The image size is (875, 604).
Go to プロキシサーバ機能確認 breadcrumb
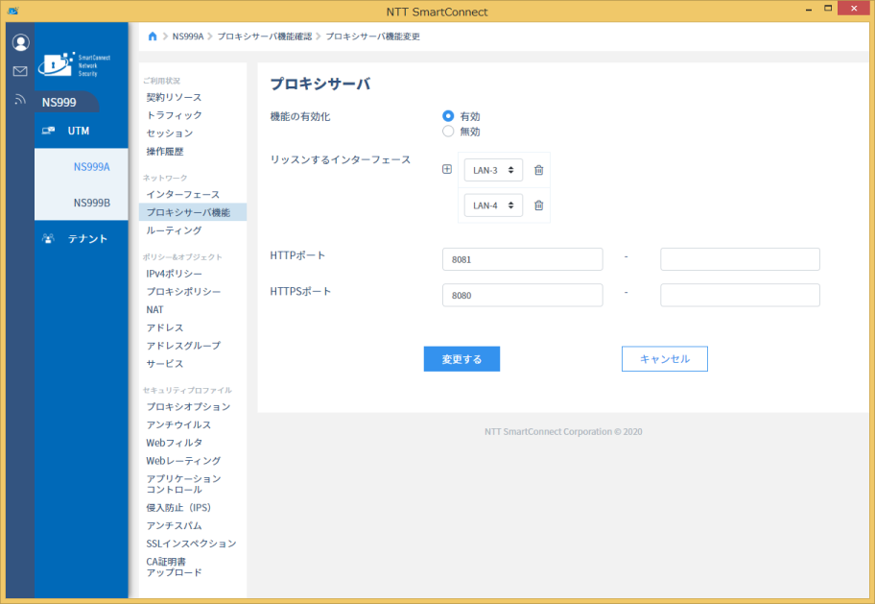coord(265,36)
